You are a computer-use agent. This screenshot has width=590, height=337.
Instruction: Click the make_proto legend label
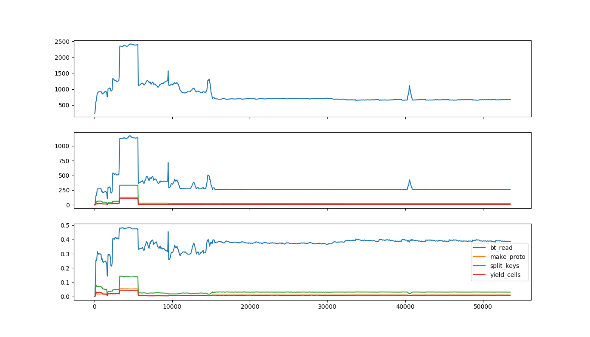(508, 257)
